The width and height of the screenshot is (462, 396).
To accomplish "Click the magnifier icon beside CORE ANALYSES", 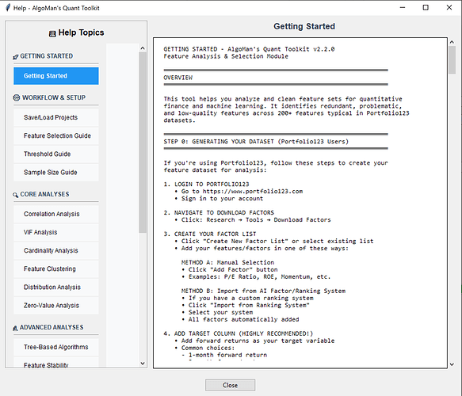I will point(15,195).
